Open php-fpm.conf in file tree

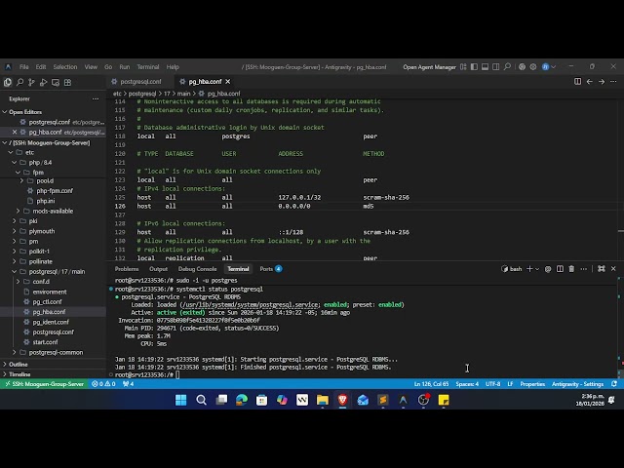coord(55,191)
